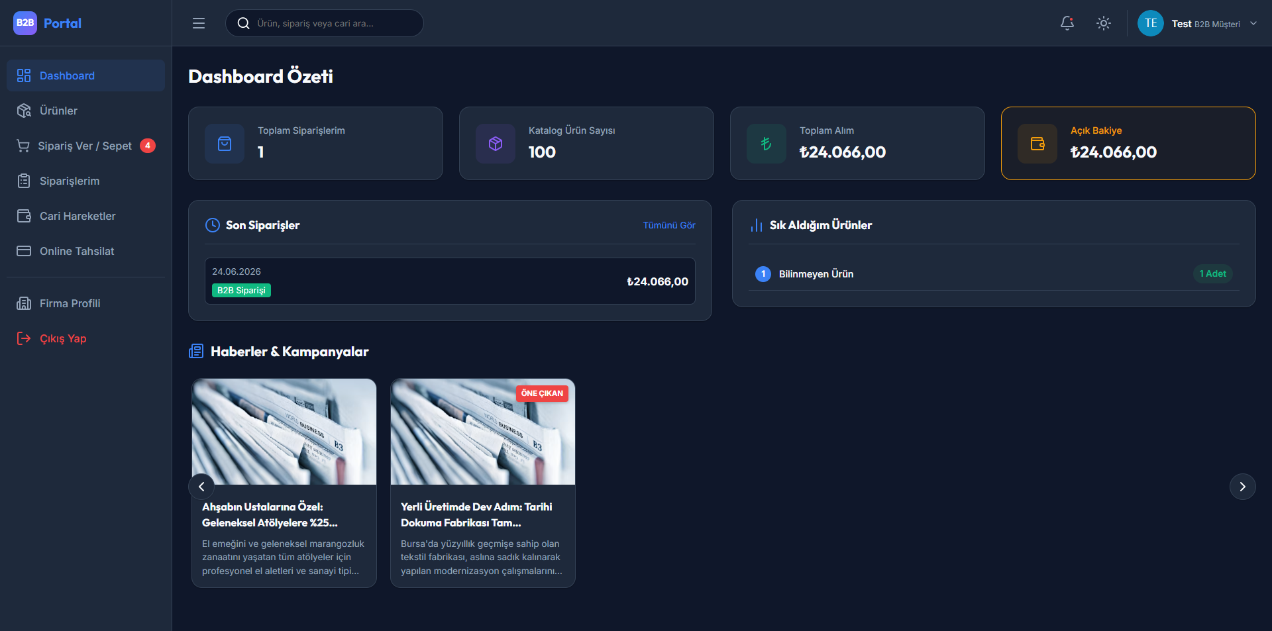The width and height of the screenshot is (1272, 631).
Task: Click the Toplam Alım ₺24.066,00 value
Action: tap(843, 152)
